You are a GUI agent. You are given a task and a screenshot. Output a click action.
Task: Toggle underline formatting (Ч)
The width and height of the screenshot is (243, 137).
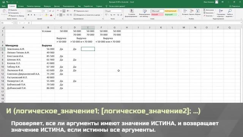click(x=35, y=15)
